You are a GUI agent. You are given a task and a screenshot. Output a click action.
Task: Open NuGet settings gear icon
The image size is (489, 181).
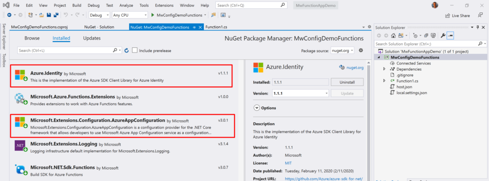click(361, 50)
